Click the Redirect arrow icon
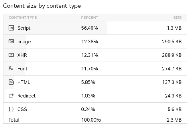 pos(11,96)
